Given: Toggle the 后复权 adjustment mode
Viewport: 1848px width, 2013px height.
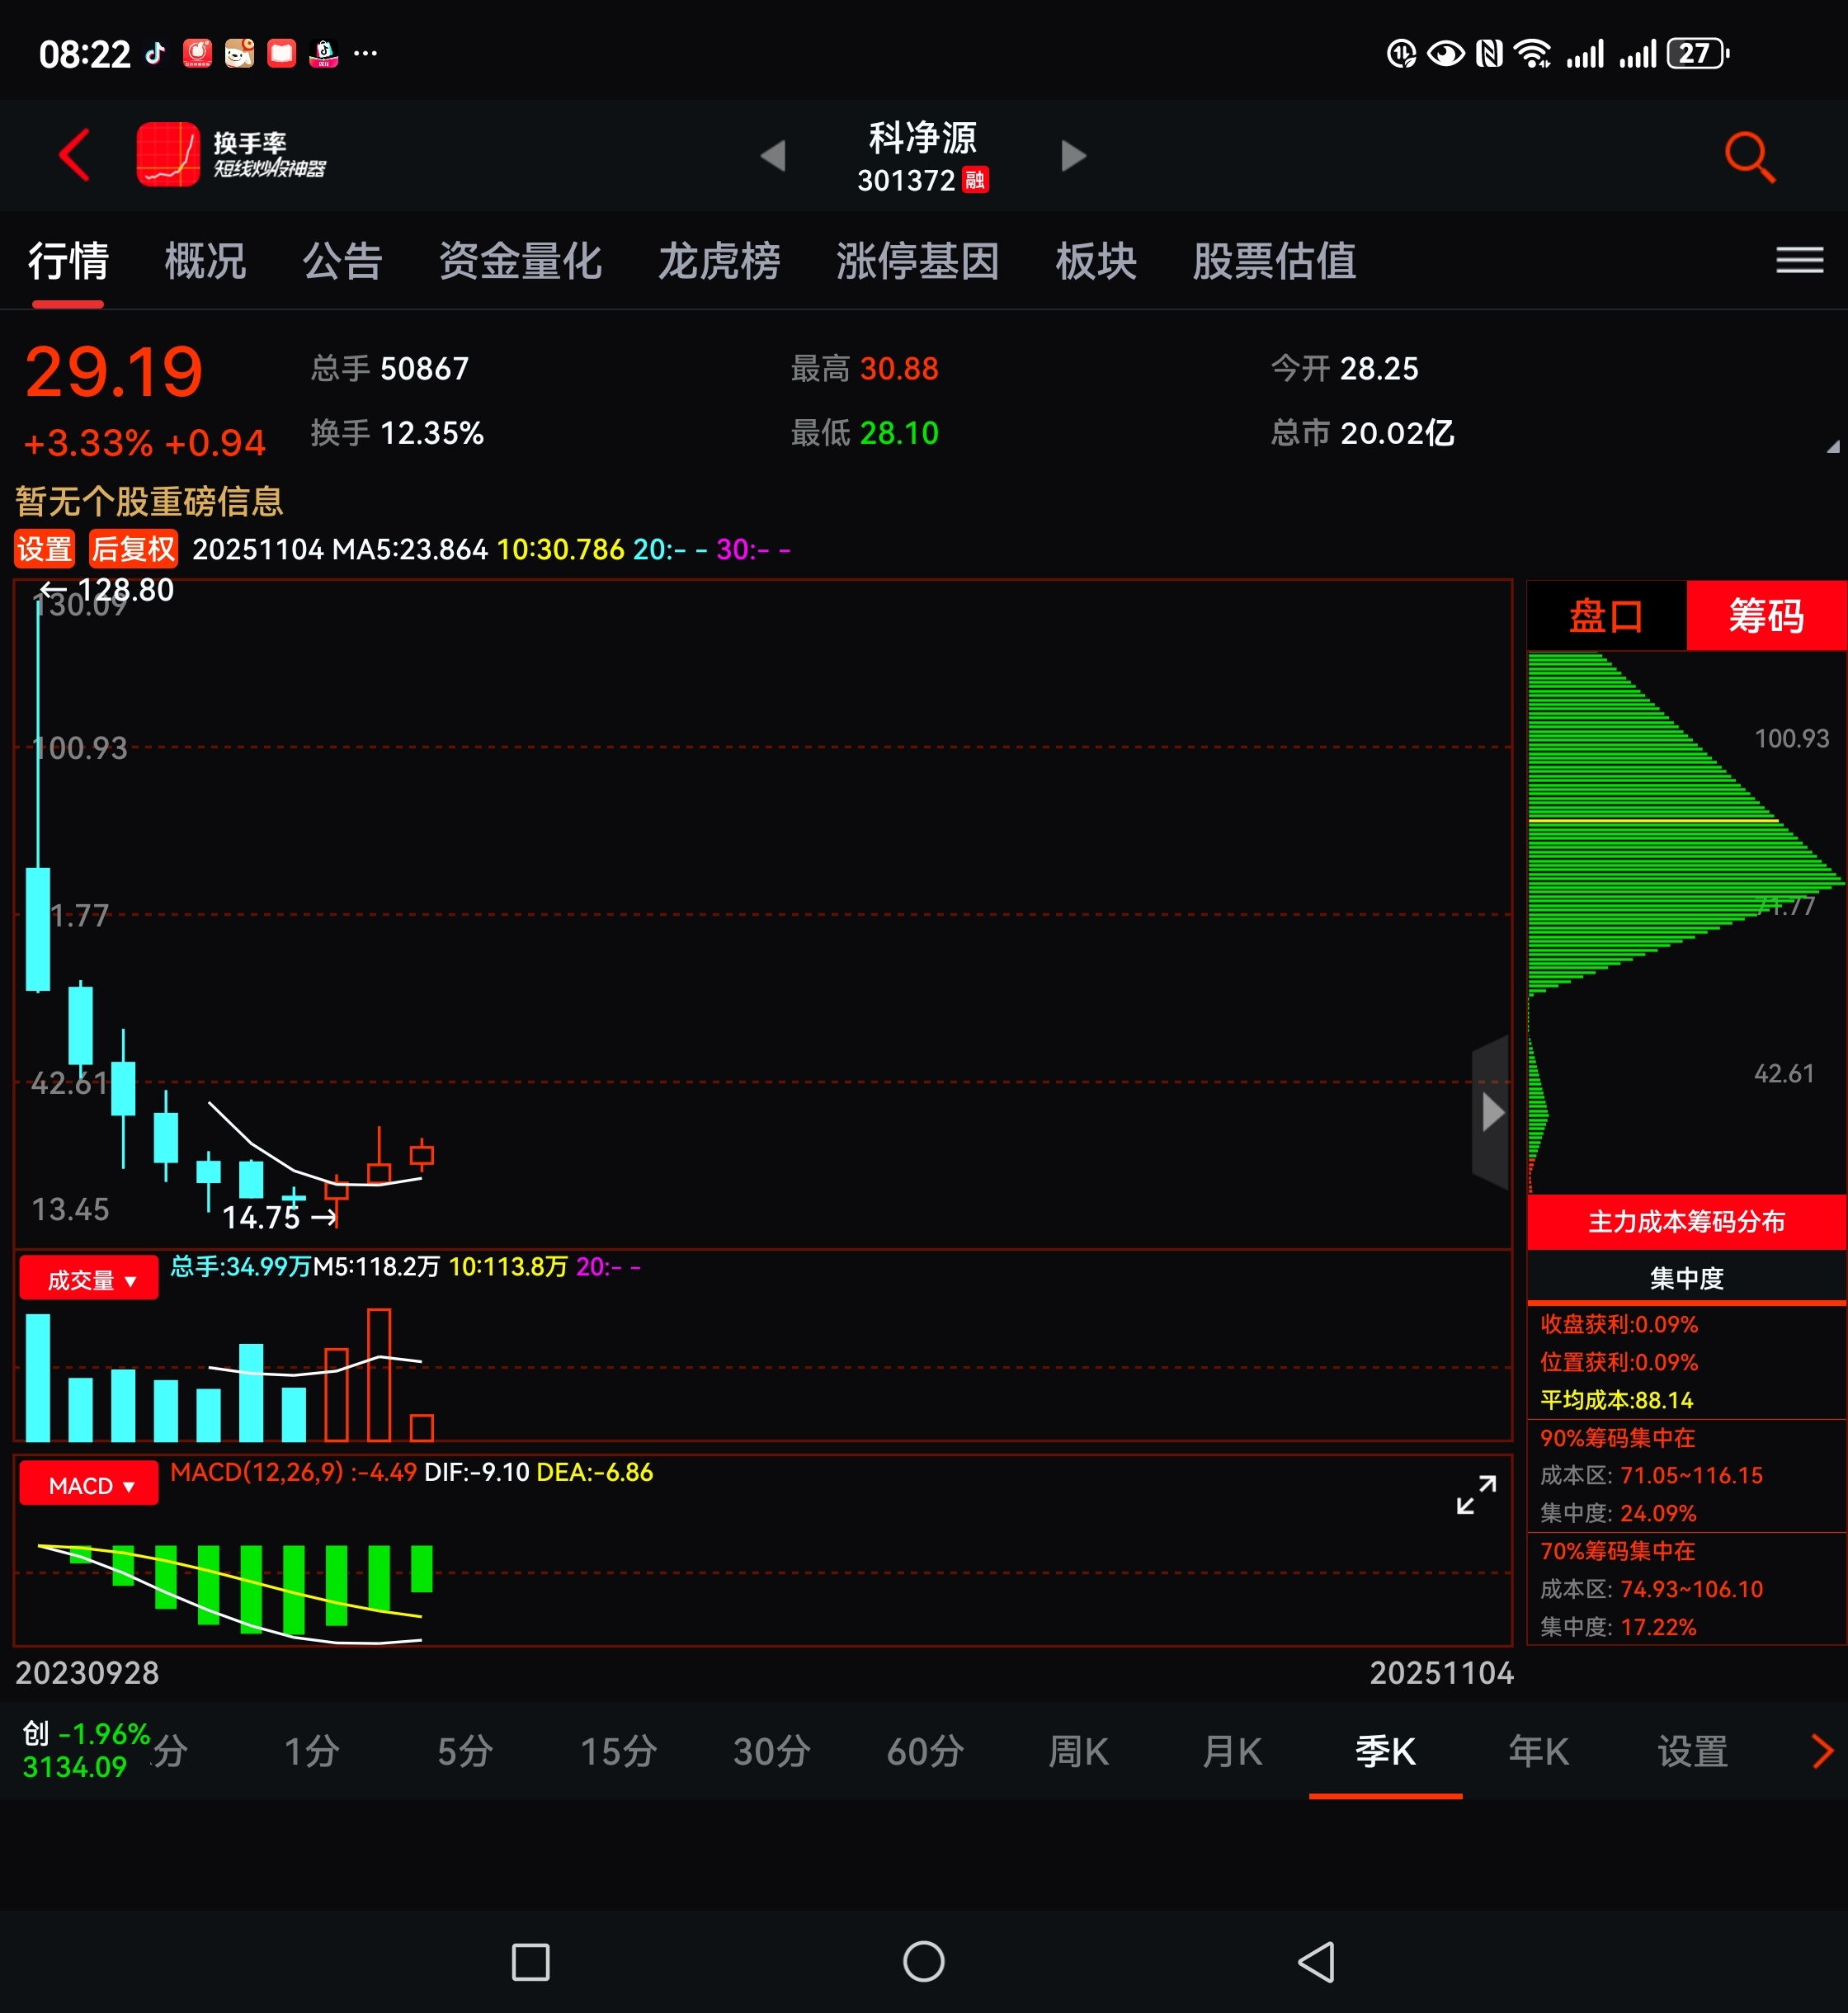Looking at the screenshot, I should (133, 549).
